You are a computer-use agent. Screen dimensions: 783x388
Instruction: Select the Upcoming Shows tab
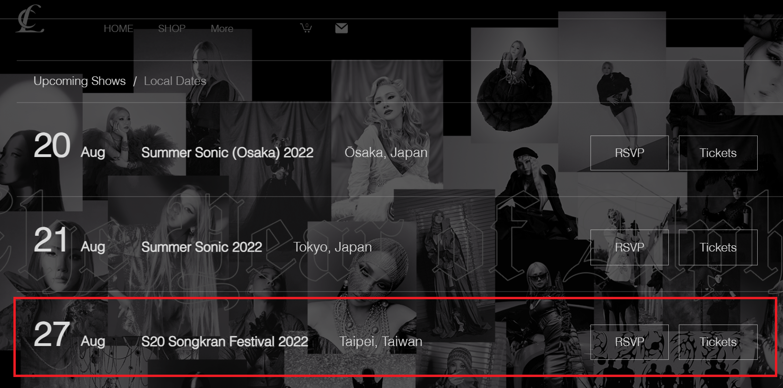coord(79,81)
